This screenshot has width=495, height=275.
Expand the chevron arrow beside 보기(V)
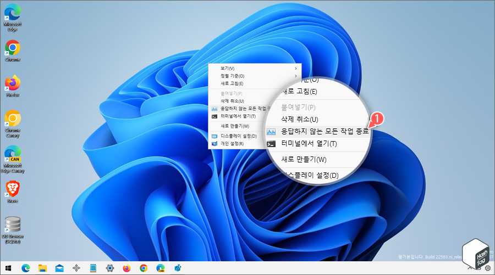296,69
